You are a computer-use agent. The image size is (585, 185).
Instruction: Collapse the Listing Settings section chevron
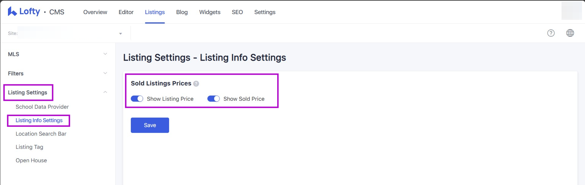pos(105,92)
